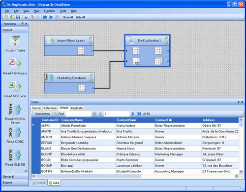Expand the General functions group
Screen dimensions: 246x192
coord(15,177)
